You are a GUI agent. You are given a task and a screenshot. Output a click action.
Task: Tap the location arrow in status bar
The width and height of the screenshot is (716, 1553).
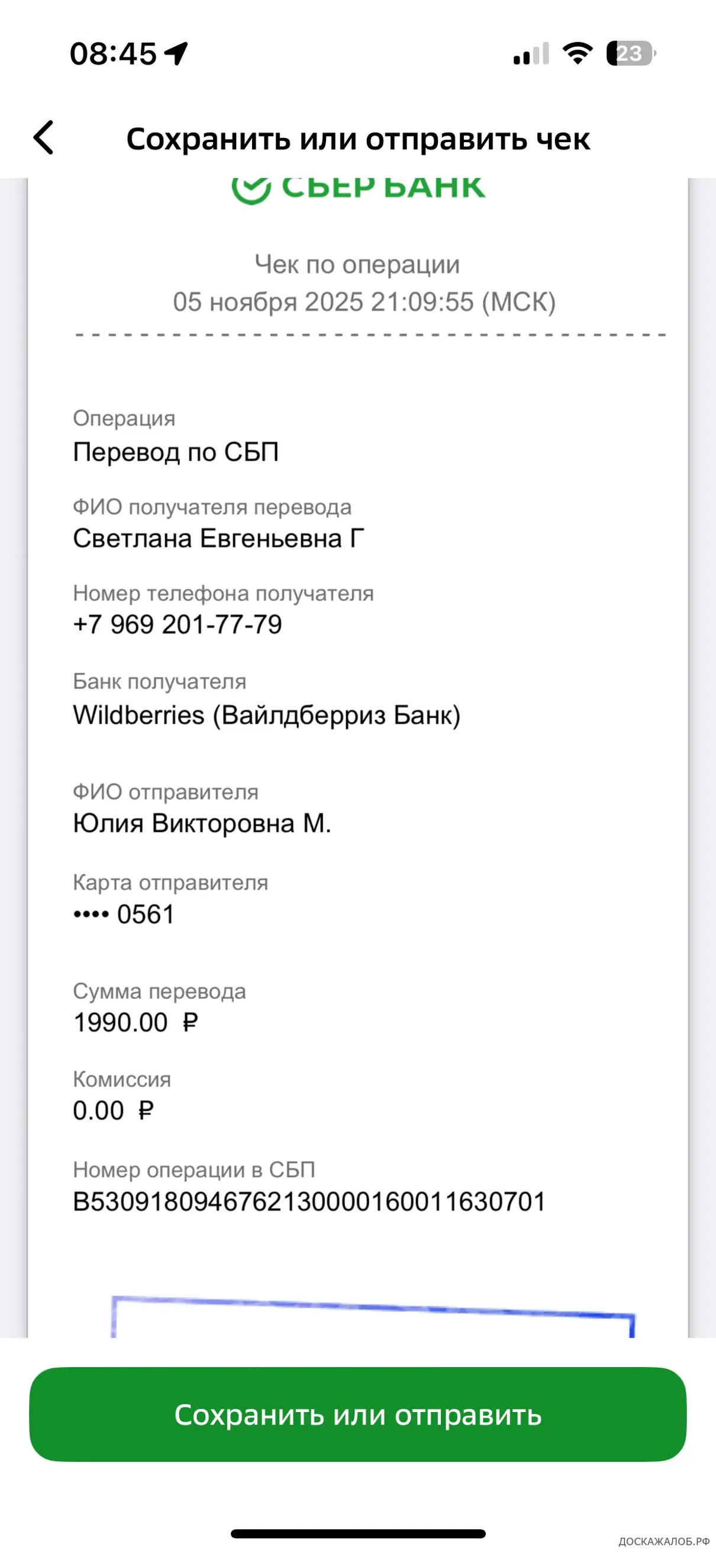pos(176,54)
